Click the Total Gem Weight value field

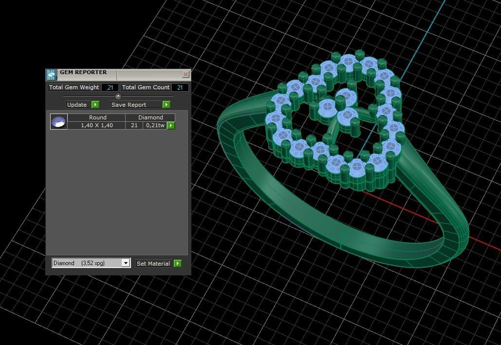110,87
